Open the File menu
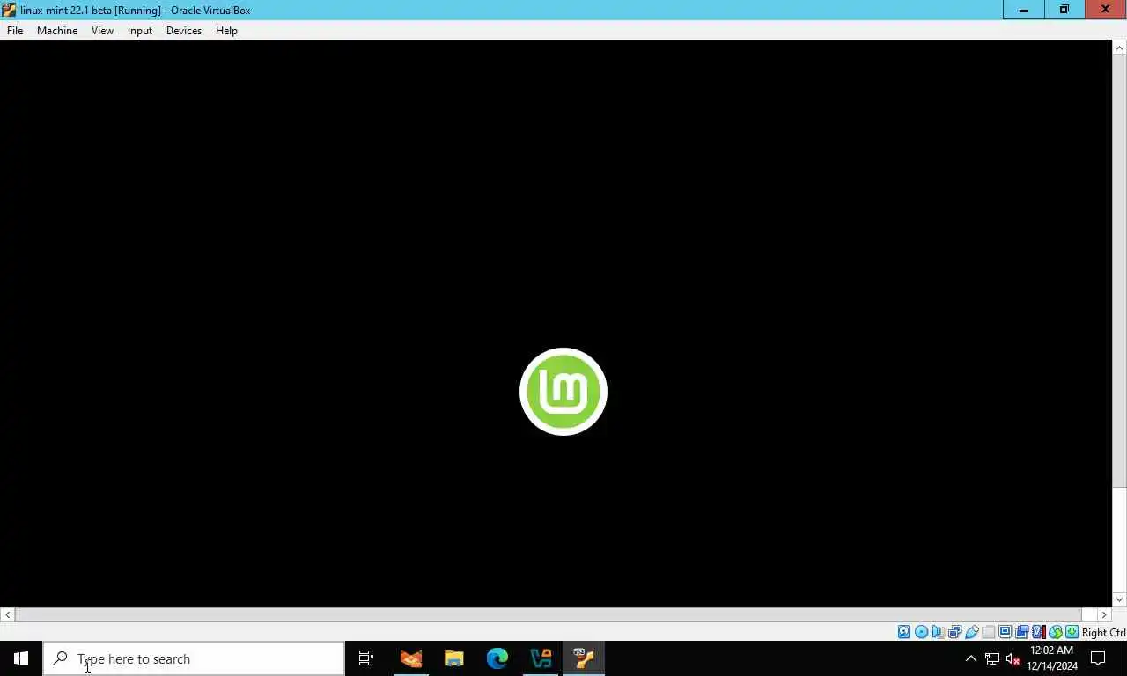 point(15,30)
